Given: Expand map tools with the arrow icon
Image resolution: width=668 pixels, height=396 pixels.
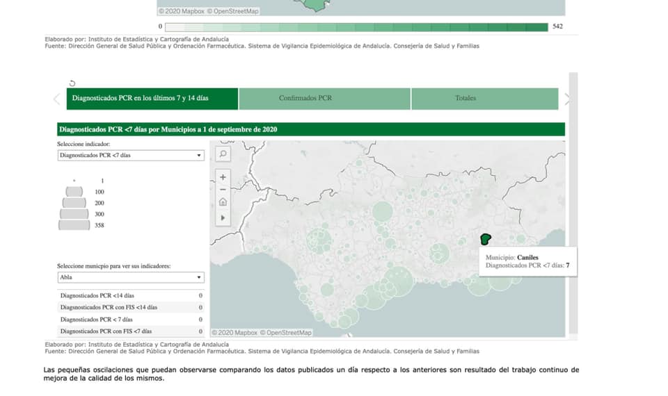Looking at the screenshot, I should pyautogui.click(x=223, y=217).
